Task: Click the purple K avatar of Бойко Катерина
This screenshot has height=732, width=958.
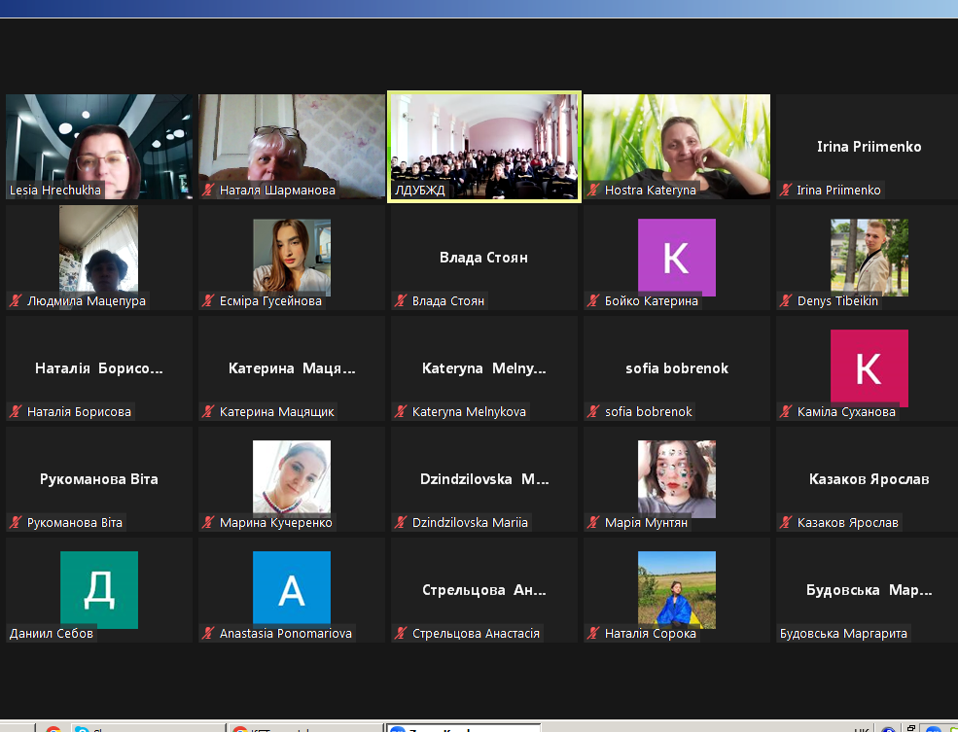Action: coord(677,257)
